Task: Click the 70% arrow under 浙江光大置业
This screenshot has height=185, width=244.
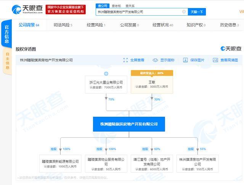Action: [106, 98]
